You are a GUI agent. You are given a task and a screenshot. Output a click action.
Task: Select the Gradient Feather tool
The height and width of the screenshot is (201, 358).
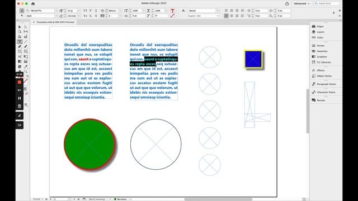[26, 61]
